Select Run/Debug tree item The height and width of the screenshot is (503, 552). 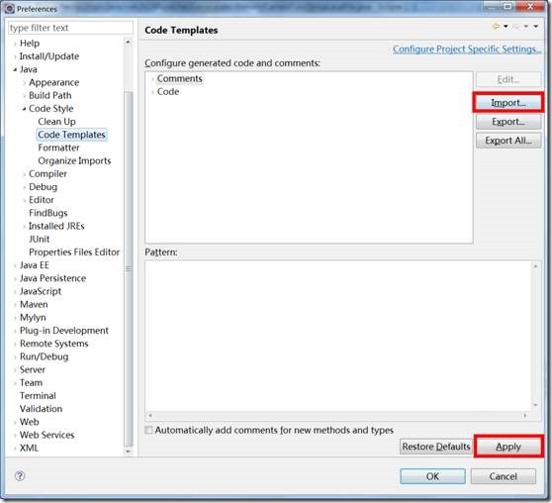pyautogui.click(x=44, y=356)
